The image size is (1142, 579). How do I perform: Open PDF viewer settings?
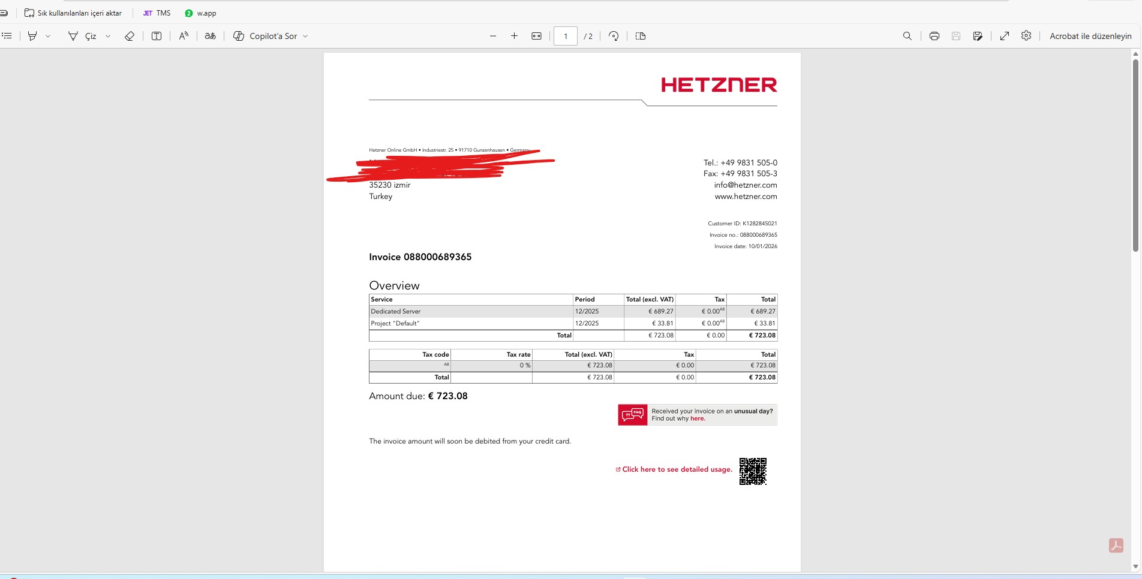pyautogui.click(x=1026, y=36)
